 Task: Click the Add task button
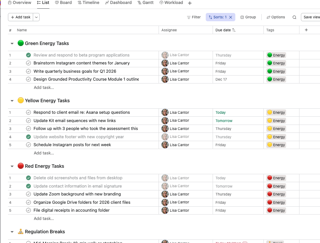click(21, 17)
